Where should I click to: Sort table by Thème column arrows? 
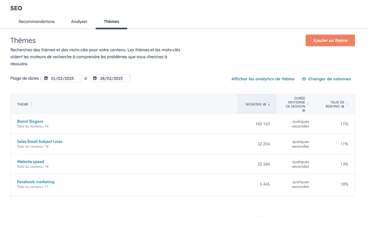pyautogui.click(x=31, y=104)
